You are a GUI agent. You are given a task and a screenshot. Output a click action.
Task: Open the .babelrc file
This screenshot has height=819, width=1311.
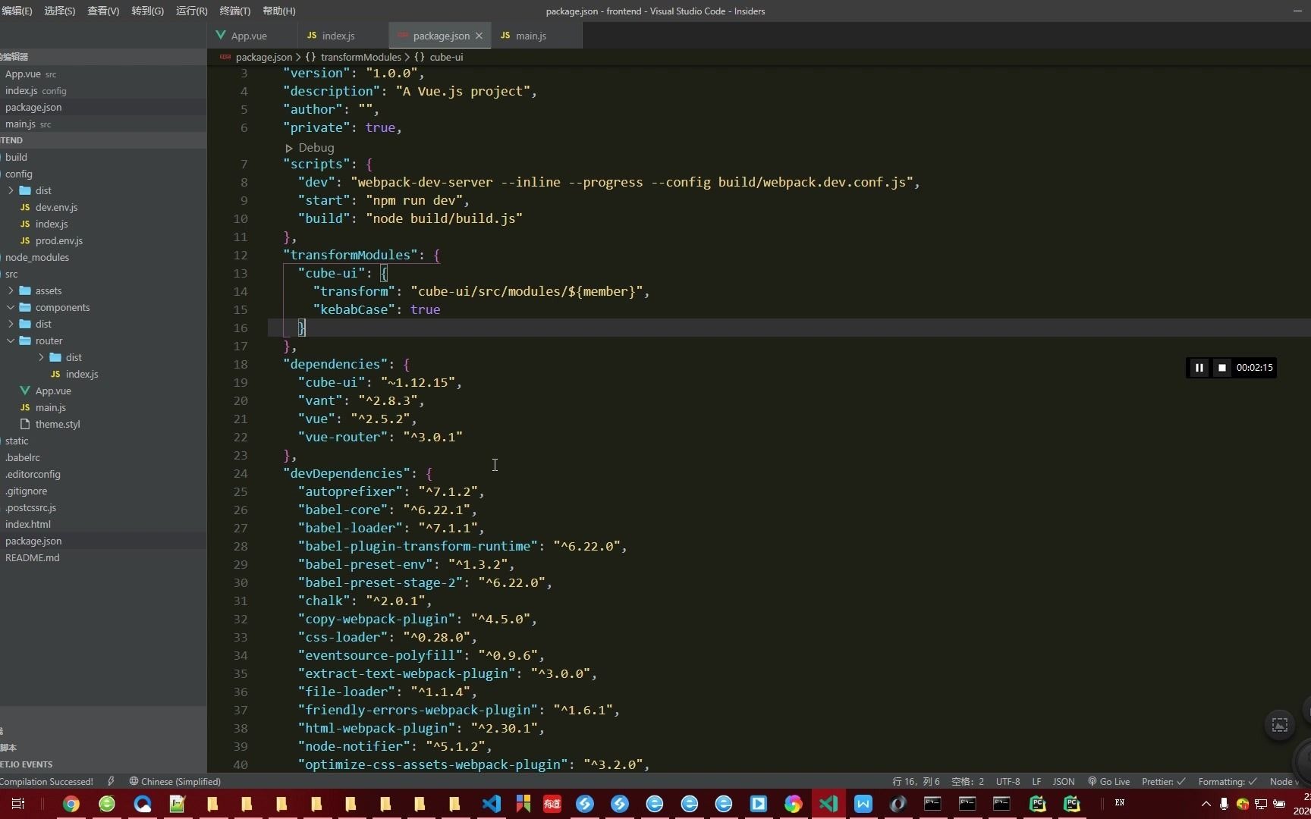pos(22,457)
